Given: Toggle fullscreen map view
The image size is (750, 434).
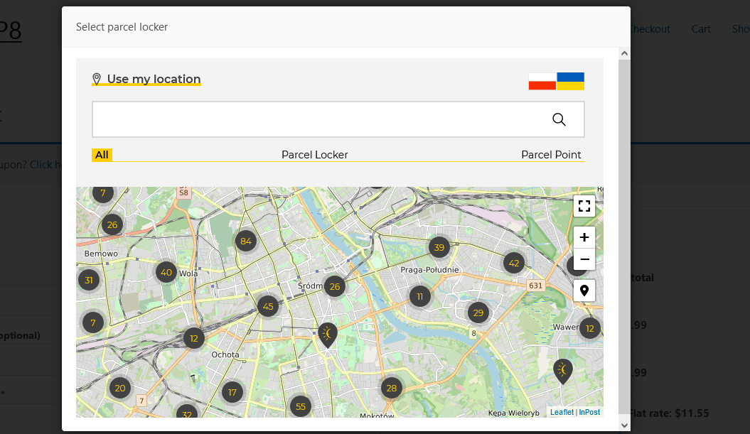Looking at the screenshot, I should (584, 206).
